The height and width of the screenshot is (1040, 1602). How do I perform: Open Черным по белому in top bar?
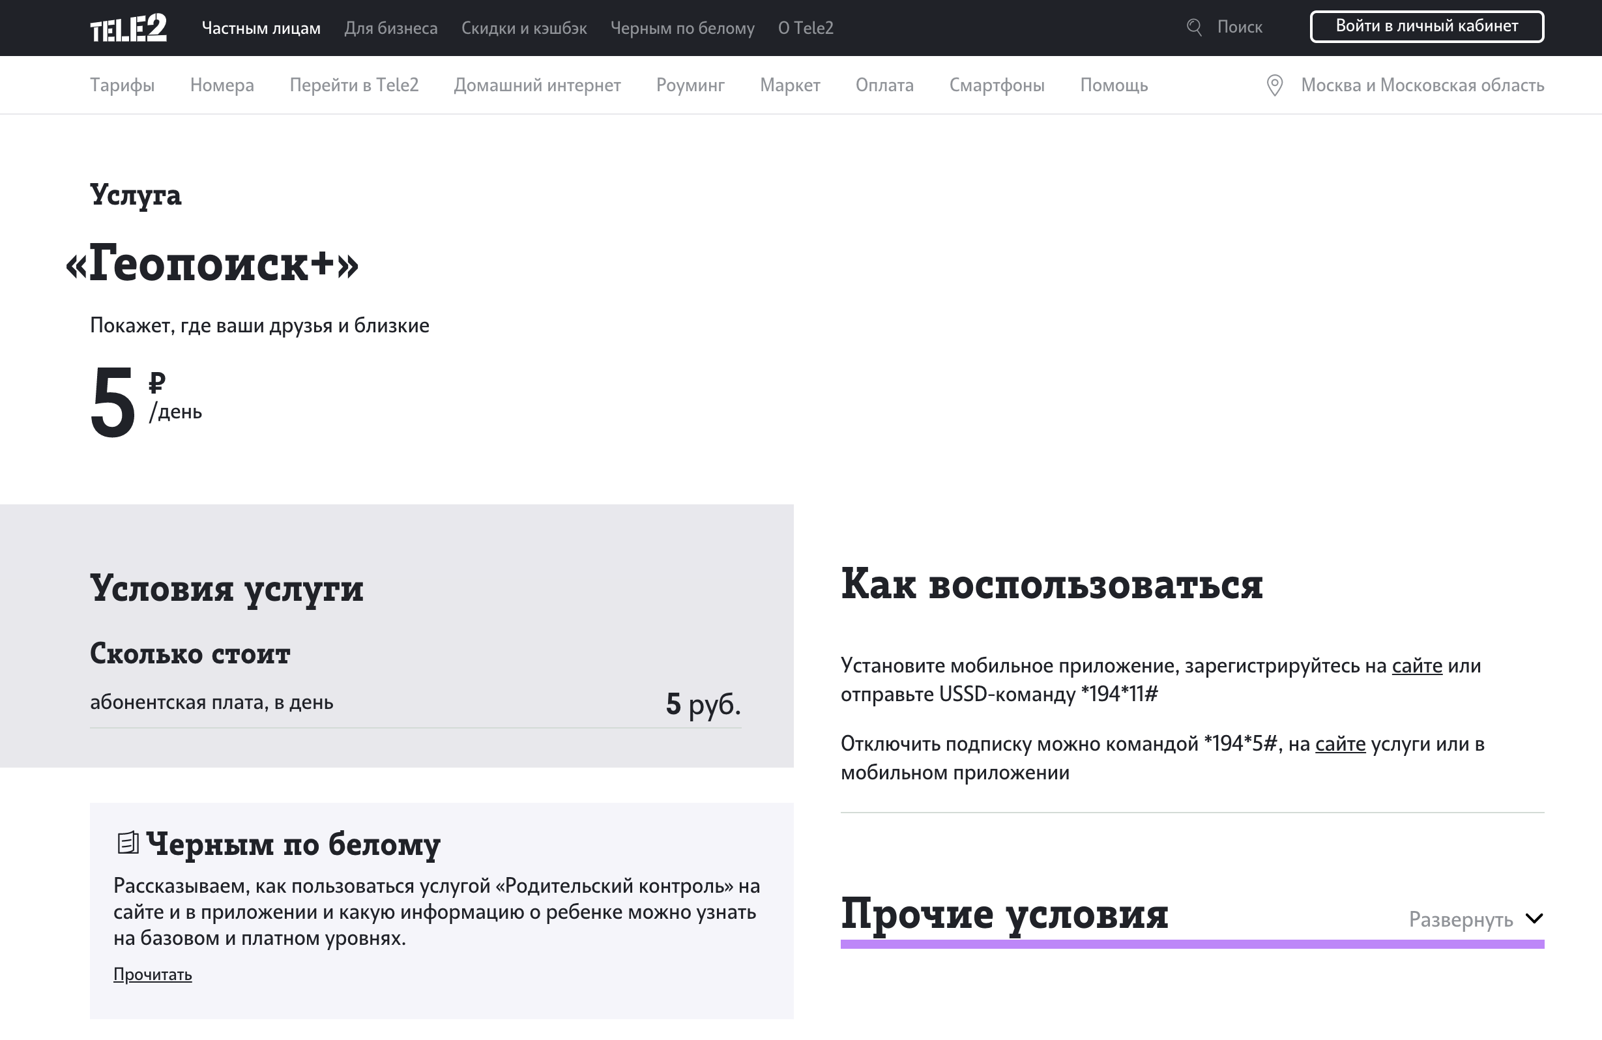[x=682, y=28]
